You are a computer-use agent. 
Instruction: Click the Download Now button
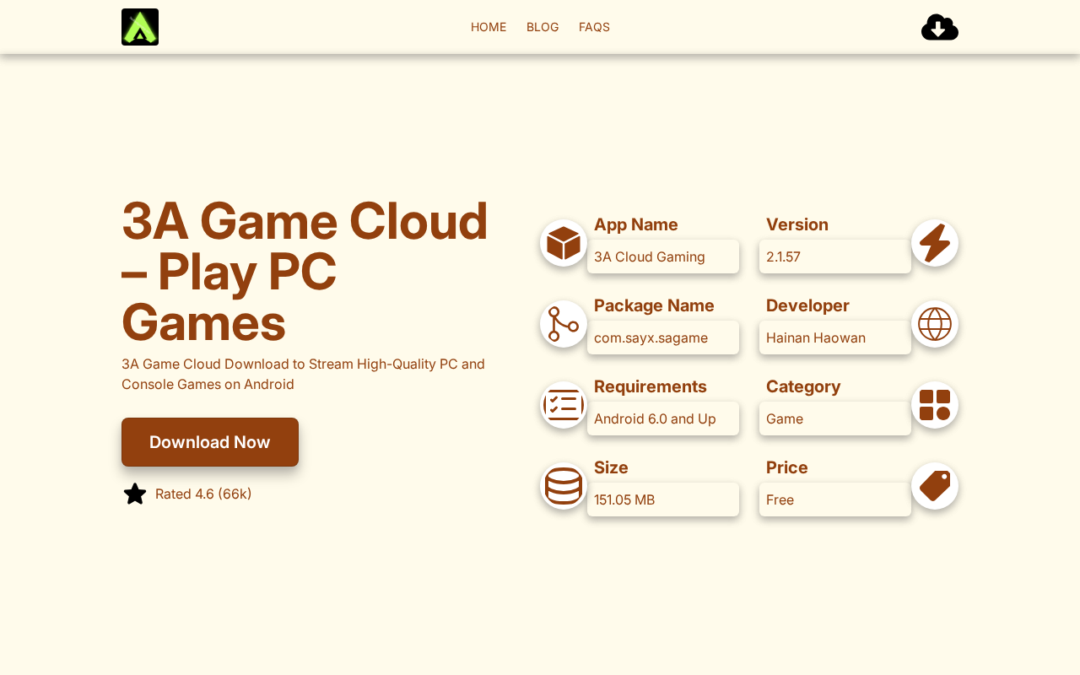tap(210, 442)
